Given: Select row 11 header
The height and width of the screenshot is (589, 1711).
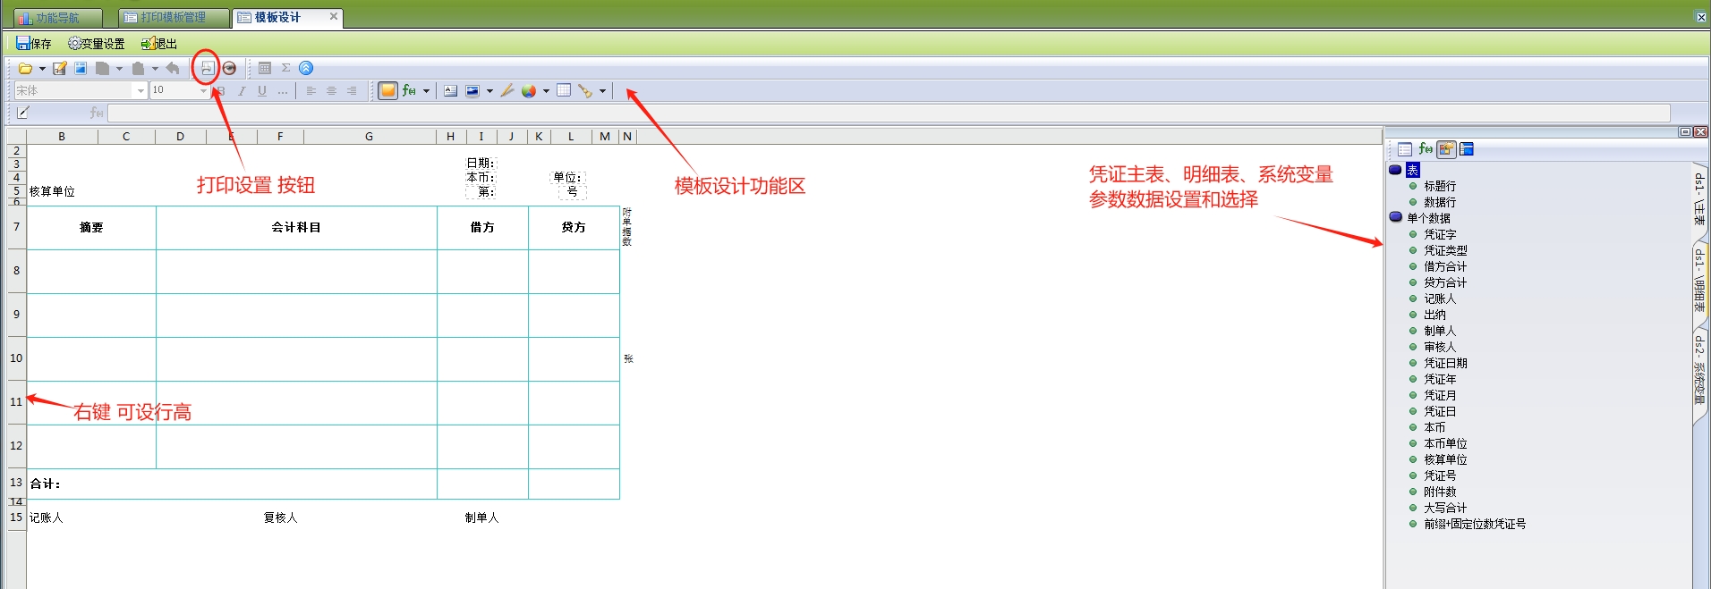Looking at the screenshot, I should (x=16, y=402).
